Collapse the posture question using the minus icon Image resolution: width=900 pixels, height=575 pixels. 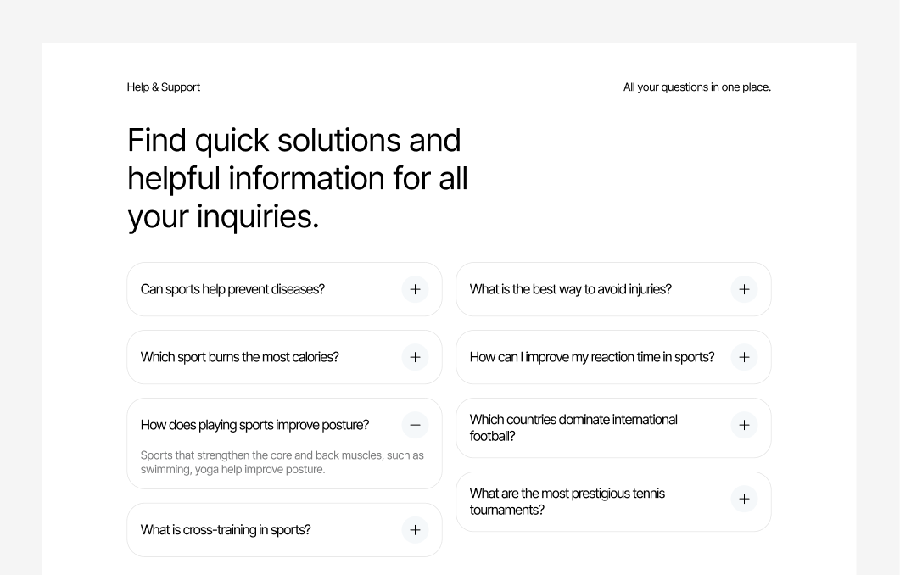click(415, 425)
